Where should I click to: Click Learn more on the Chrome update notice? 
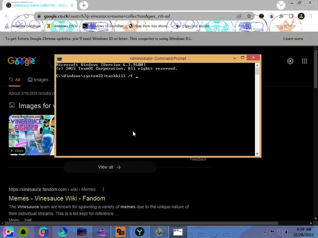pyautogui.click(x=293, y=39)
